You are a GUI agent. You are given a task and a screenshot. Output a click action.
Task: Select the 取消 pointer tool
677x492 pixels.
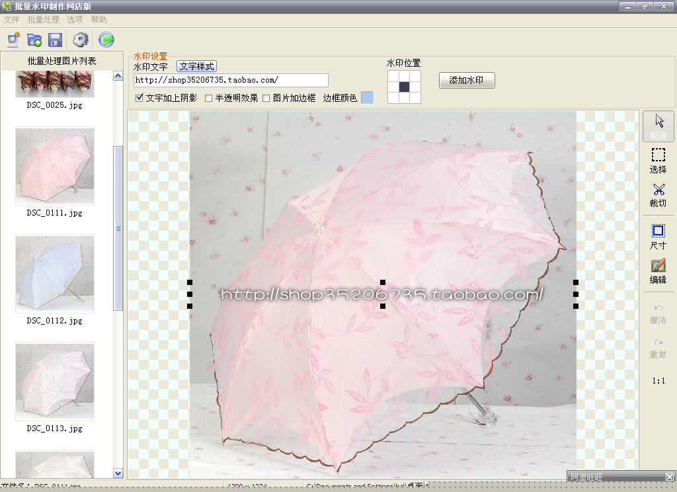[x=658, y=126]
